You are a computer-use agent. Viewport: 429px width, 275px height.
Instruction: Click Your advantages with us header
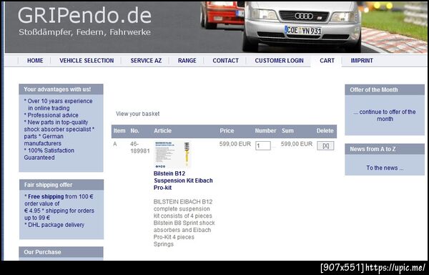(x=61, y=90)
